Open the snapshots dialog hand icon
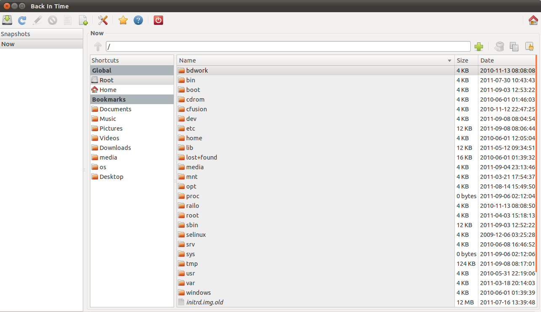 (x=529, y=47)
